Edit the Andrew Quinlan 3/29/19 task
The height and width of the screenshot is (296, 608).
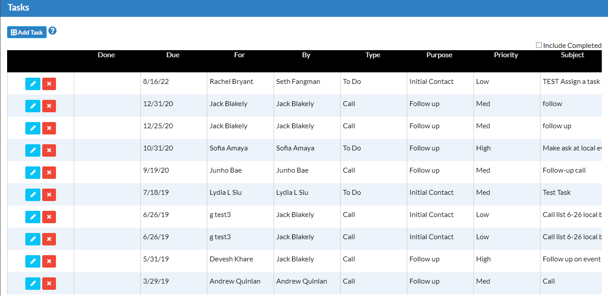[x=33, y=284]
